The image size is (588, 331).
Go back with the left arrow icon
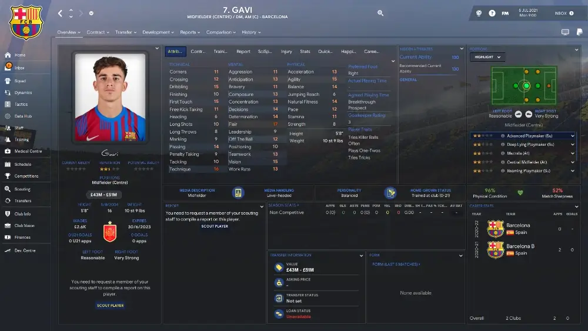pyautogui.click(x=60, y=13)
